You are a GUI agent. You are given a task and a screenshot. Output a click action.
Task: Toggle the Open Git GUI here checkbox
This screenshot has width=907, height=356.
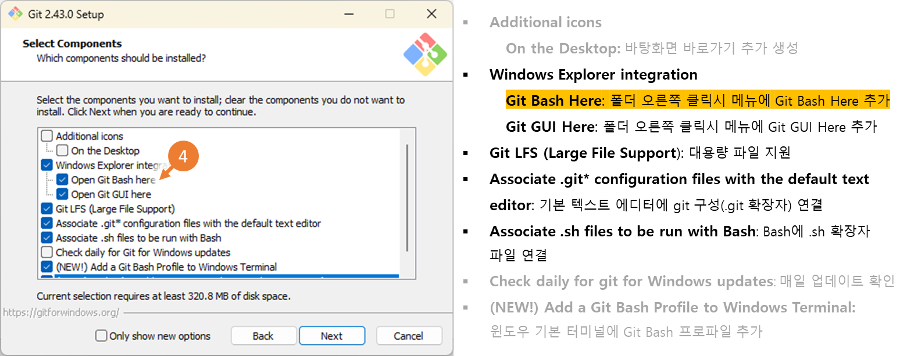(62, 195)
